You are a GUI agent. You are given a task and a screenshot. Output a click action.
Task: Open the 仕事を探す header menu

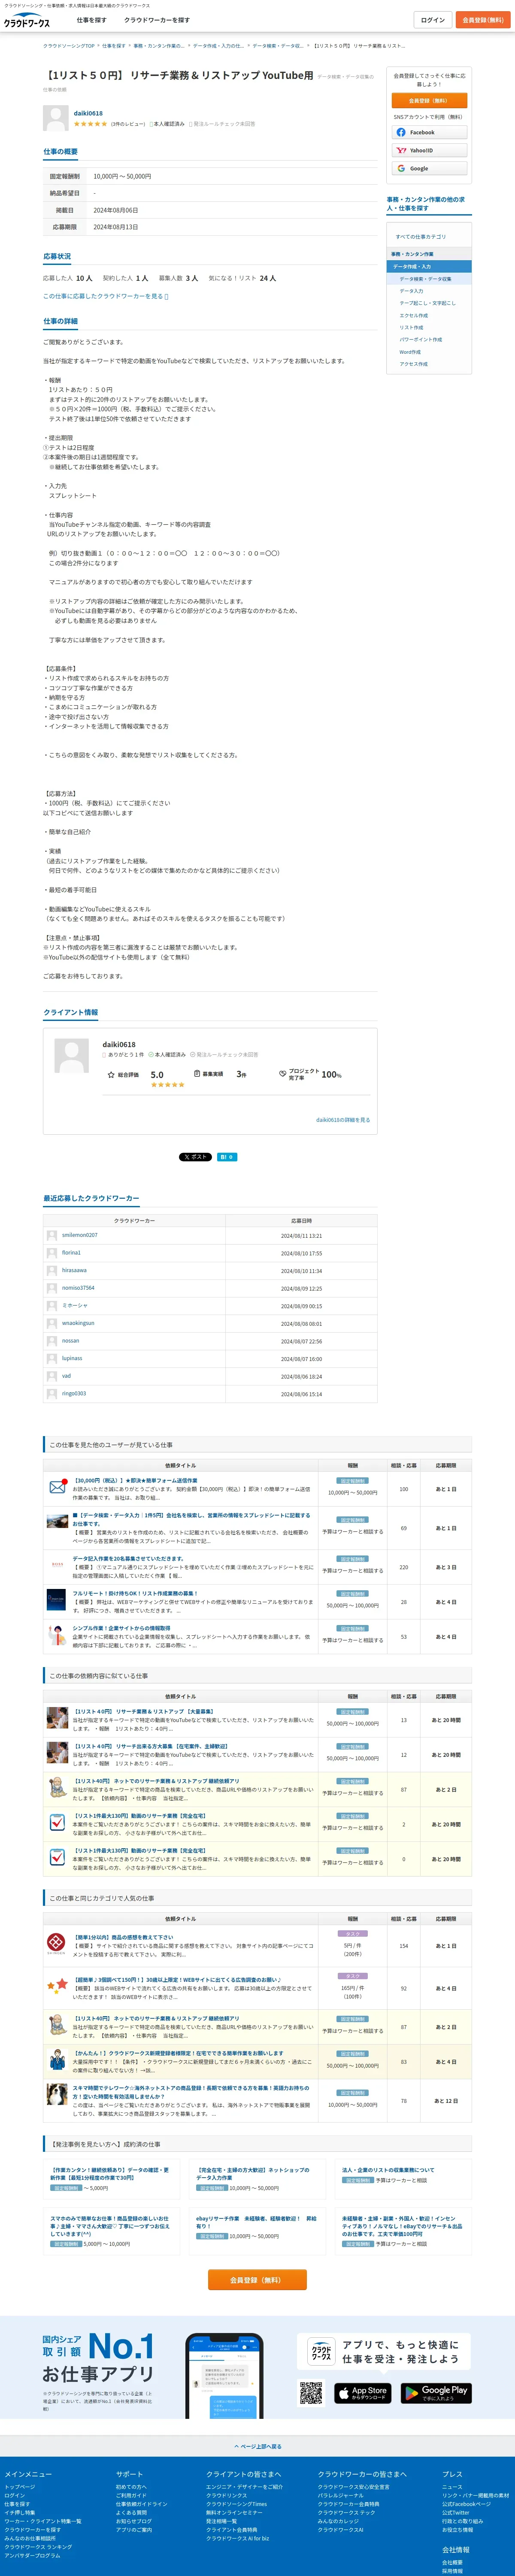tap(91, 20)
